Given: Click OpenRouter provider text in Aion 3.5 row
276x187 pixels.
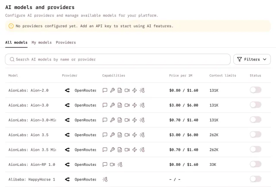Looking at the screenshot, I should (x=85, y=135).
